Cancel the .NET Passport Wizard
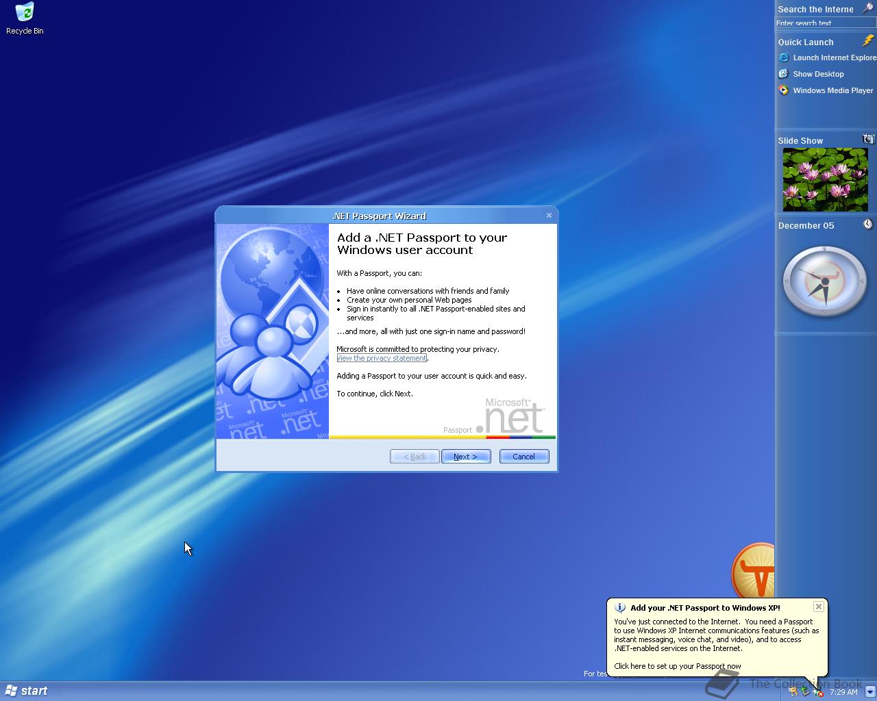This screenshot has width=877, height=701. pos(524,457)
